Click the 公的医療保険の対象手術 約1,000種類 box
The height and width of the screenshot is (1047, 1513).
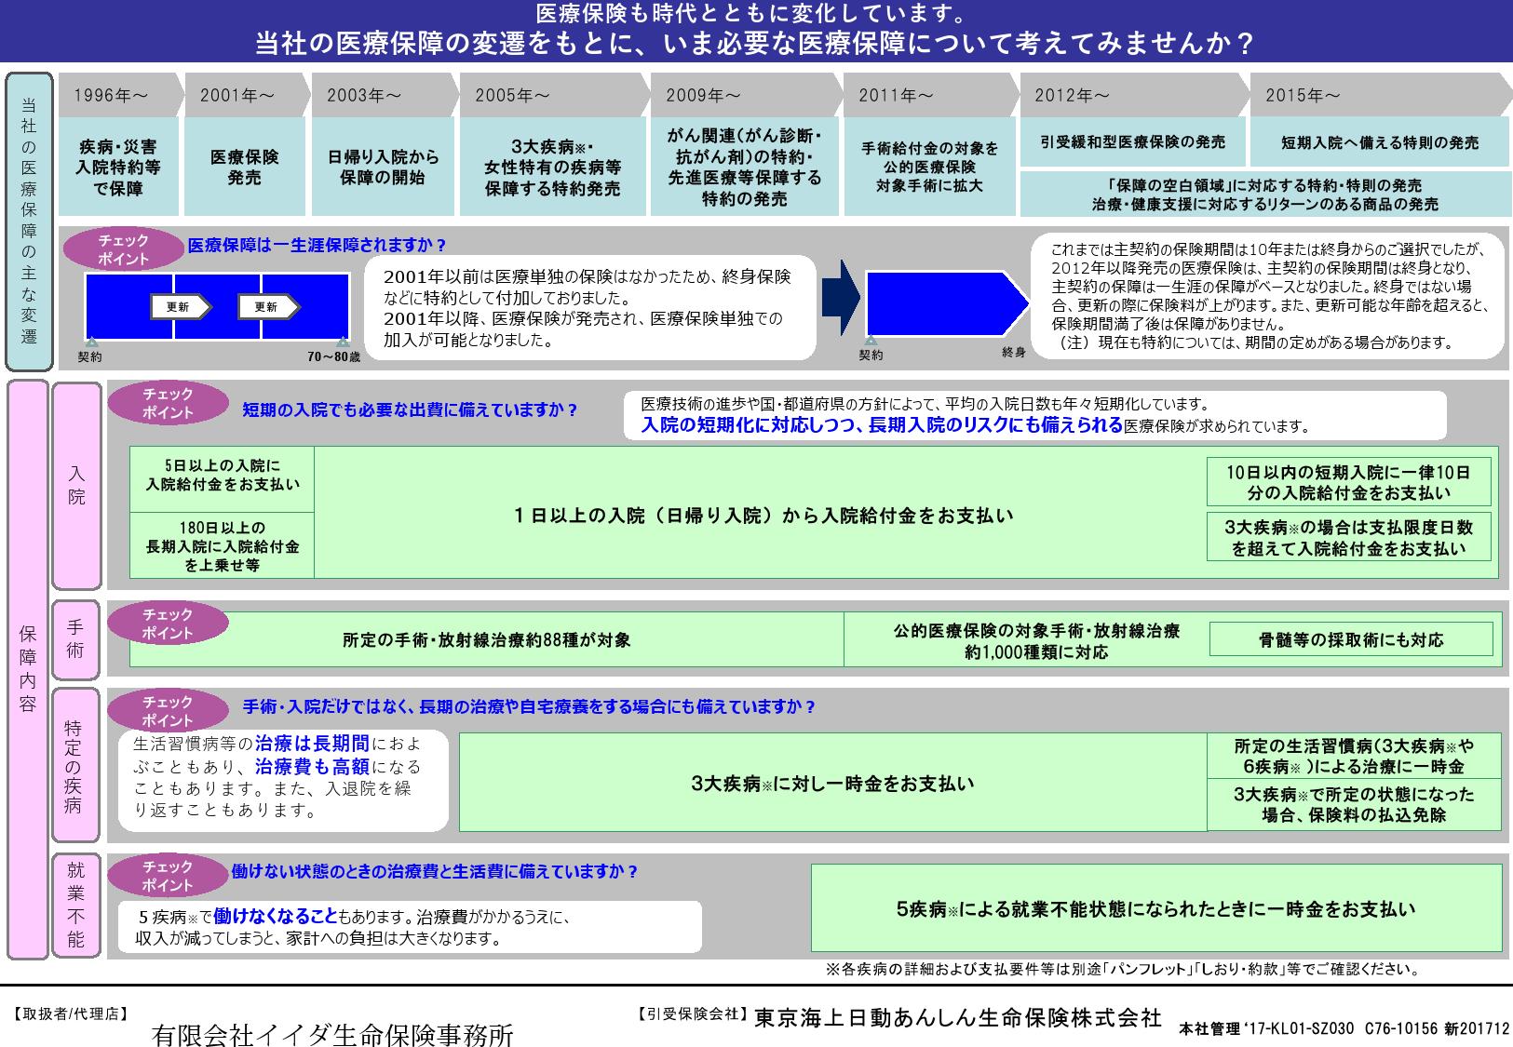pos(1036,641)
